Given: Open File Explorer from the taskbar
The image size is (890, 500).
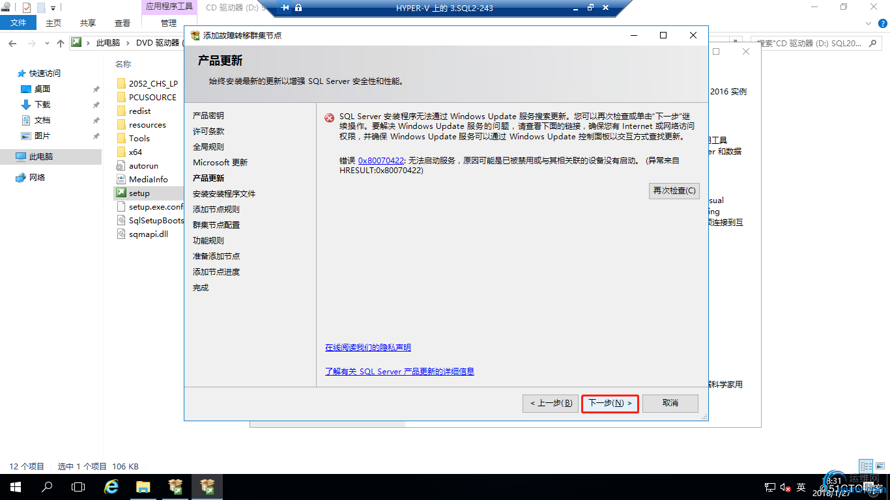Looking at the screenshot, I should 143,487.
